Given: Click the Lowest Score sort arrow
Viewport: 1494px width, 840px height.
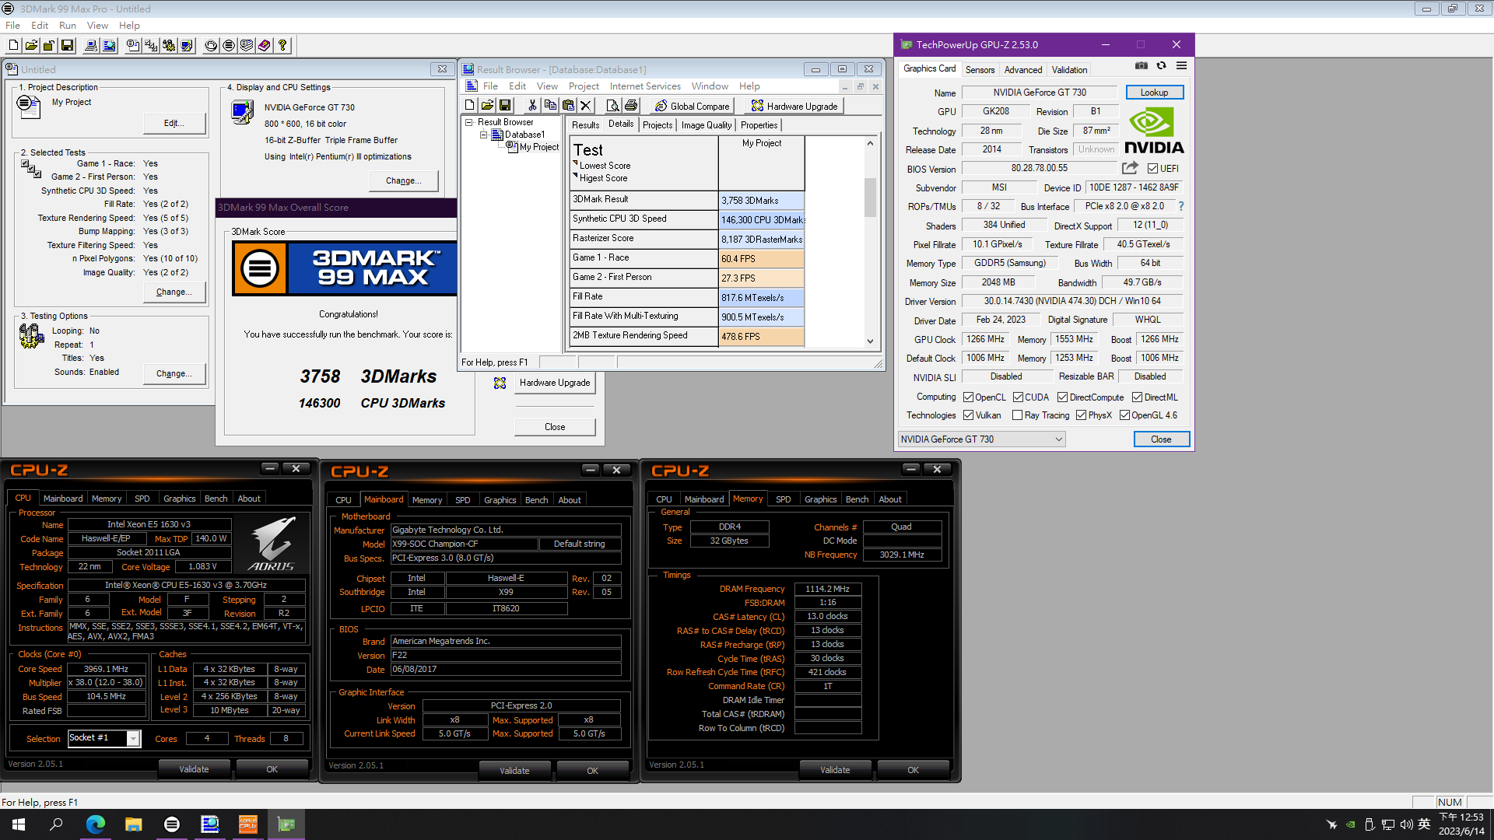Looking at the screenshot, I should (x=575, y=164).
